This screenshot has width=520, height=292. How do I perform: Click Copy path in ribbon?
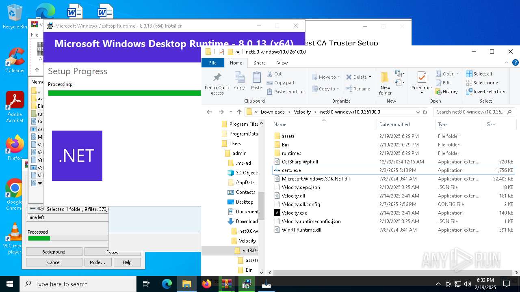pos(281,83)
